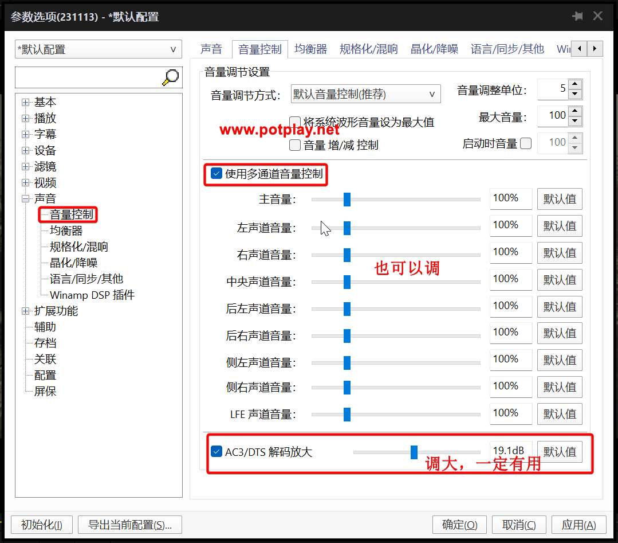Reset LFE 声道音量 with 默认值 button
618x543 pixels.
tap(560, 414)
